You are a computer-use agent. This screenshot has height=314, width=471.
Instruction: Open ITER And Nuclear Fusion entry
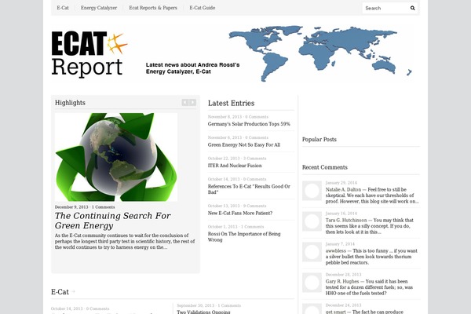point(235,166)
